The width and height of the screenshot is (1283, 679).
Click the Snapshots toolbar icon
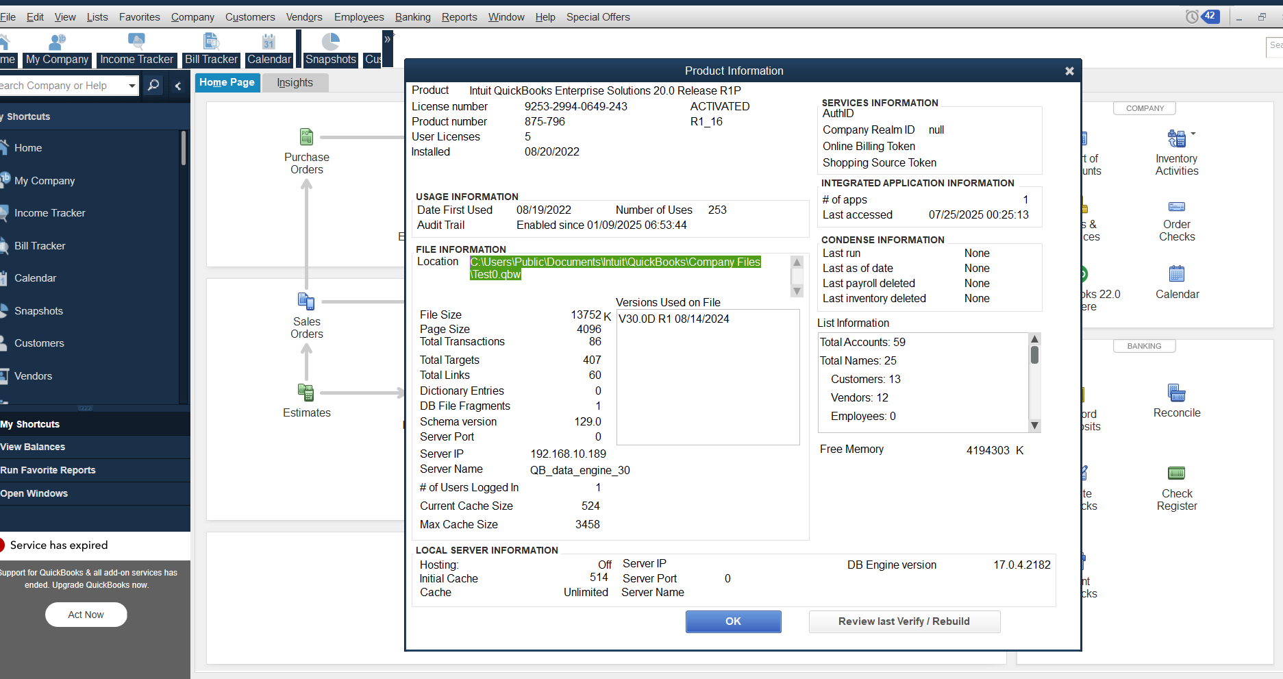pos(330,43)
